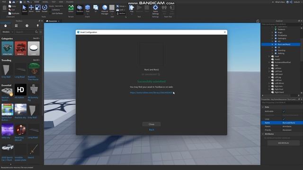Click the Duplicate clipboard button
The image size is (303, 170).
point(14,14)
